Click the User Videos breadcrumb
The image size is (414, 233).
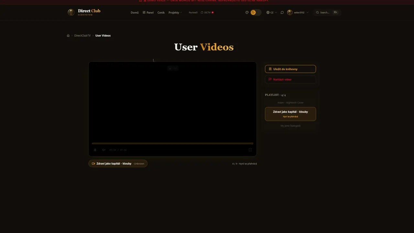[103, 36]
